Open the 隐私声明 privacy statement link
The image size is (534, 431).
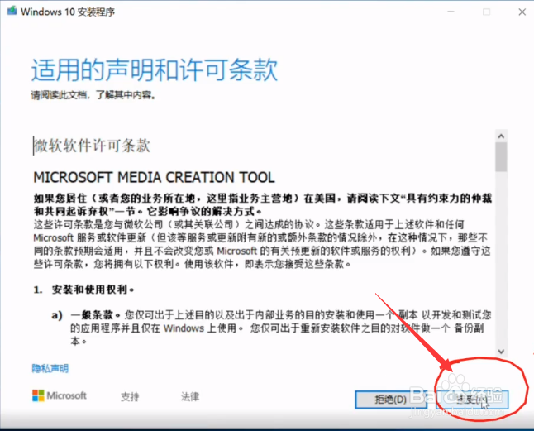(x=50, y=368)
